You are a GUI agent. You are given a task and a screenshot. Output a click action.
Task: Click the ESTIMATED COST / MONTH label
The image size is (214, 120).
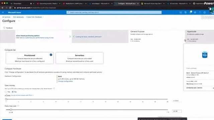pyautogui.click(x=194, y=88)
